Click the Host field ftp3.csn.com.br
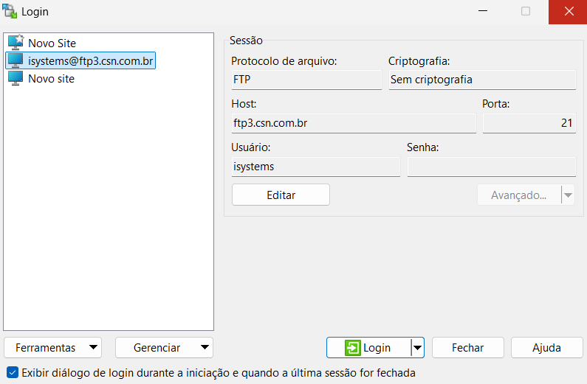Viewport: 587px width, 384px height. click(354, 123)
